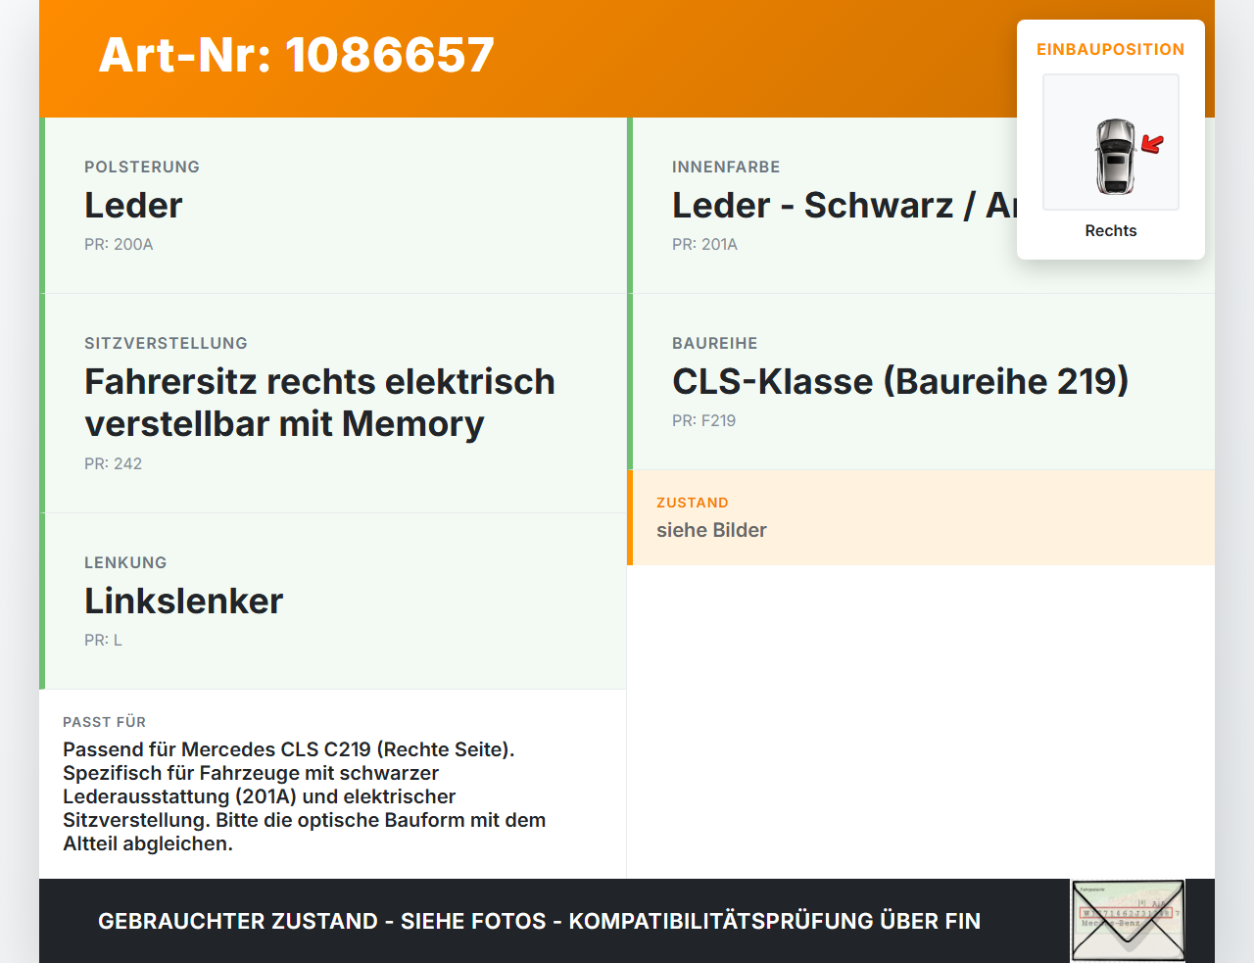Click the 'EINBAUPOSITION' card title
This screenshot has width=1254, height=963.
pos(1111,49)
